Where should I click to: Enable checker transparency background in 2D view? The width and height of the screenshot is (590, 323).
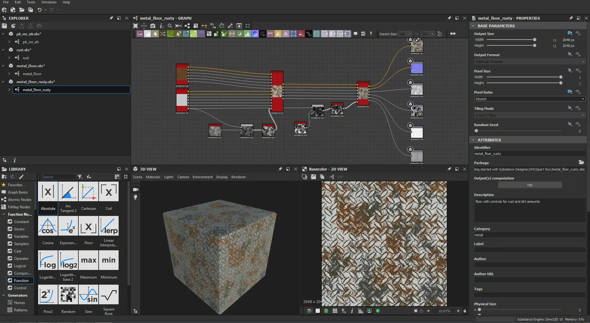(x=318, y=311)
